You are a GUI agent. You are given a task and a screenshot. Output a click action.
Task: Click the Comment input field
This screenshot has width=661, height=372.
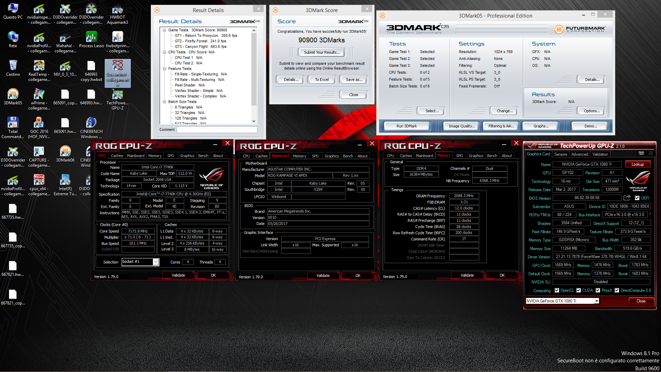pos(217,130)
